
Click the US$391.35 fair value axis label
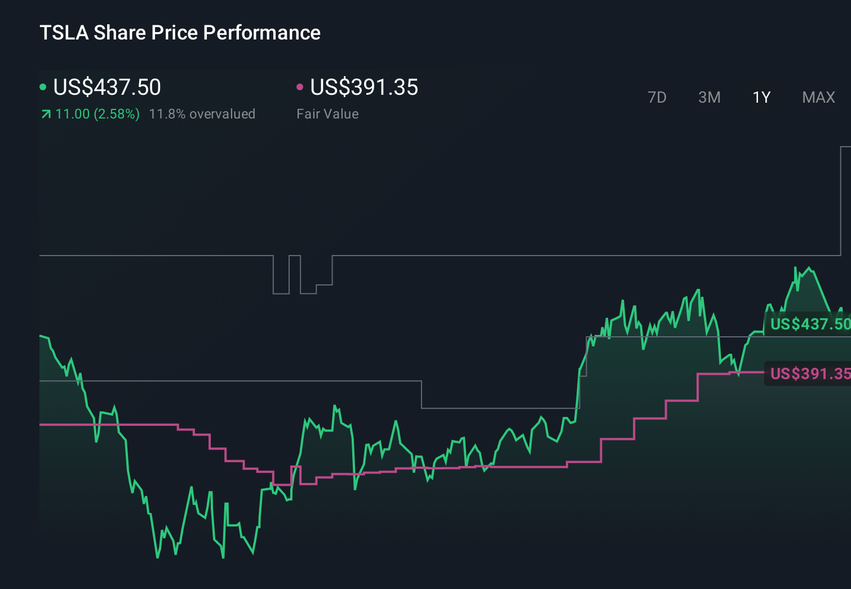(x=809, y=373)
